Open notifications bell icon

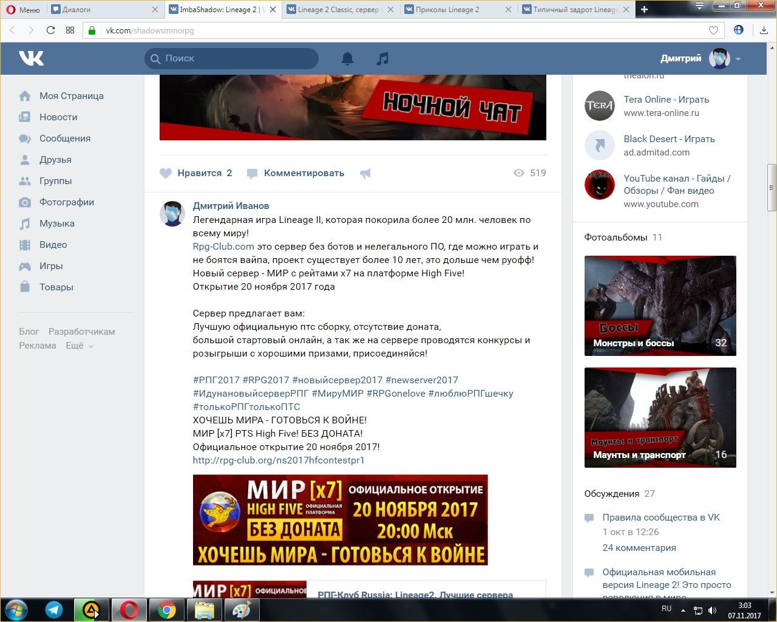[347, 58]
